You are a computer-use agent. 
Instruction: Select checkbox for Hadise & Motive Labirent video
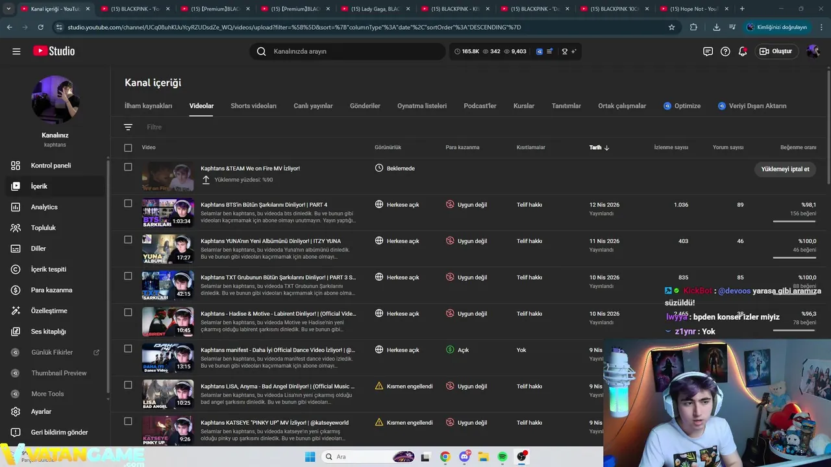(x=128, y=312)
